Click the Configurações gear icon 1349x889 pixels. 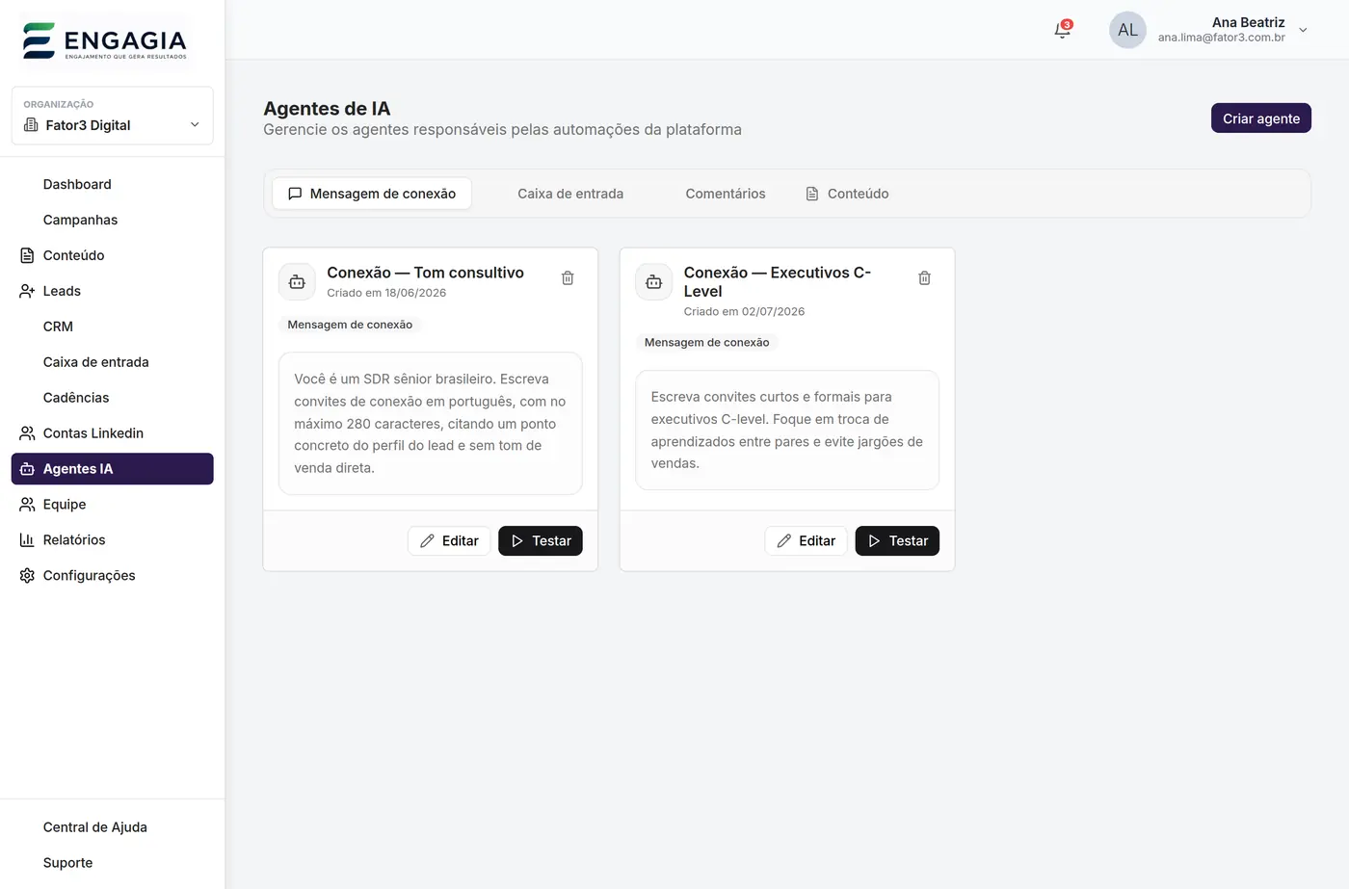click(27, 576)
